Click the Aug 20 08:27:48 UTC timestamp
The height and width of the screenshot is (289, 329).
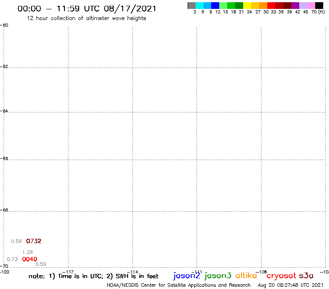point(291,285)
